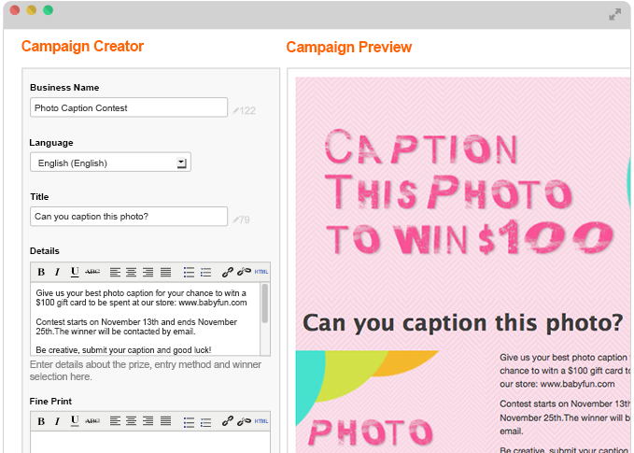The width and height of the screenshot is (634, 453).
Task: Open HTML source view in Details editor
Action: [261, 272]
